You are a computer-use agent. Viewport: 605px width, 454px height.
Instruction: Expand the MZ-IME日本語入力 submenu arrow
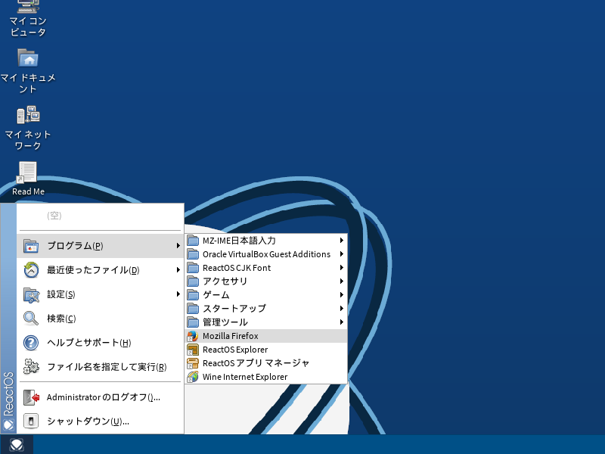coord(342,240)
